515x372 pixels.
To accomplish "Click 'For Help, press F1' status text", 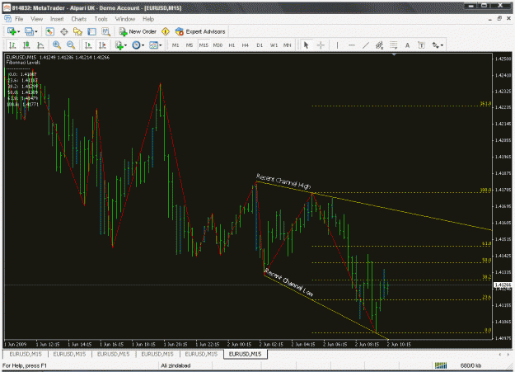I will [25, 365].
